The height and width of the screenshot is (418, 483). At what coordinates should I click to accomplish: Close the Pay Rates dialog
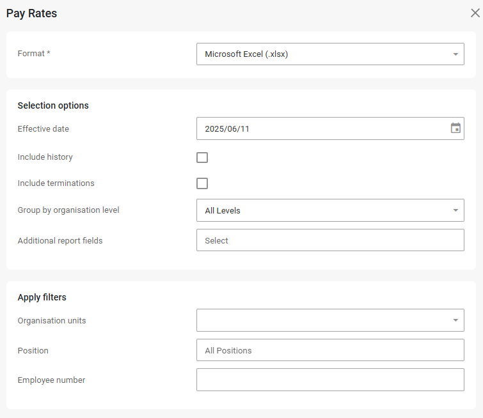(475, 13)
